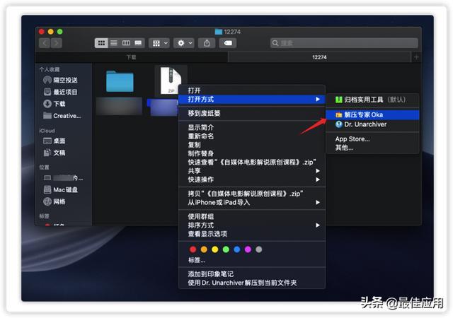
Task: Choose 标签... in the context menu
Action: tap(252, 260)
